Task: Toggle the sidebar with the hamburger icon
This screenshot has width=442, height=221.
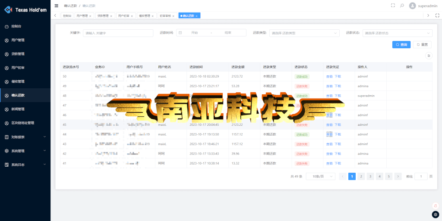Action: point(57,6)
